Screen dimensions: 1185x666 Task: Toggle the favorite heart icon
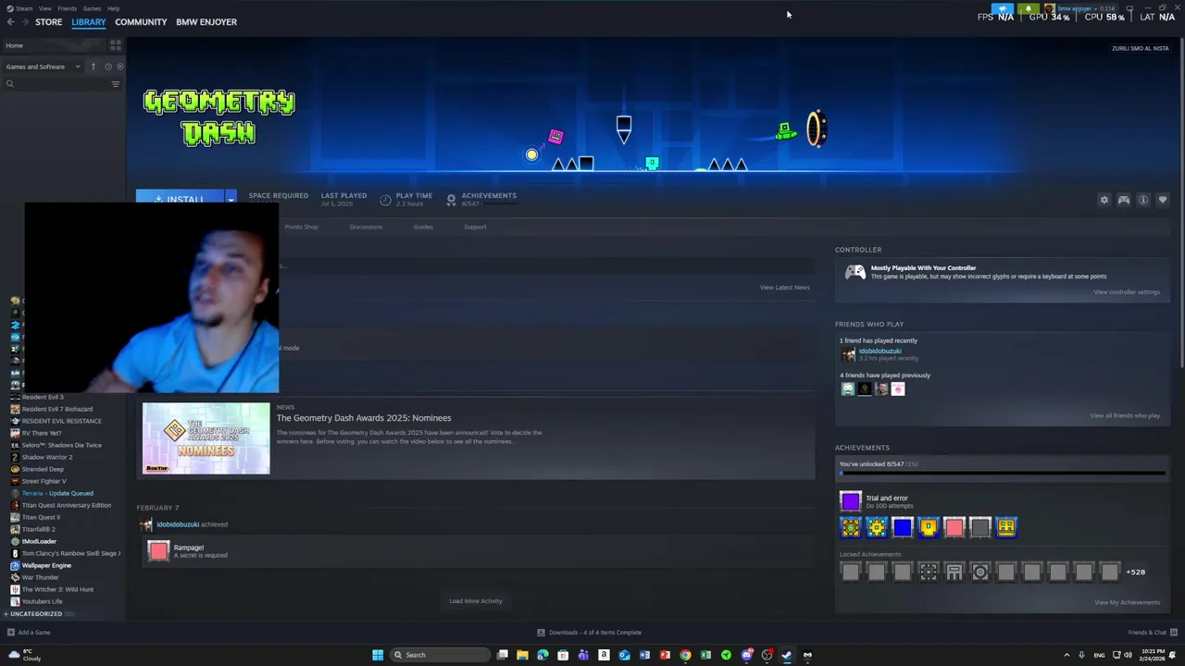tap(1163, 200)
